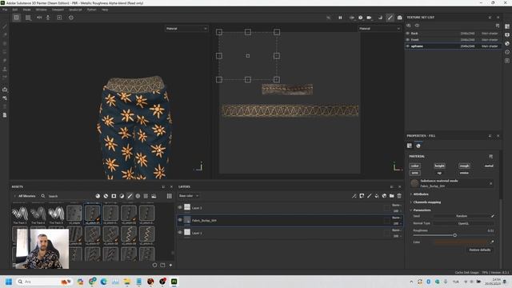Open the Window menu
The image size is (512, 288).
tap(41, 10)
